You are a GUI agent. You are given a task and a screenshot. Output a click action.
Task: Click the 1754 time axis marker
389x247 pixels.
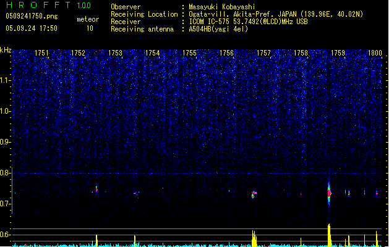[x=152, y=53]
